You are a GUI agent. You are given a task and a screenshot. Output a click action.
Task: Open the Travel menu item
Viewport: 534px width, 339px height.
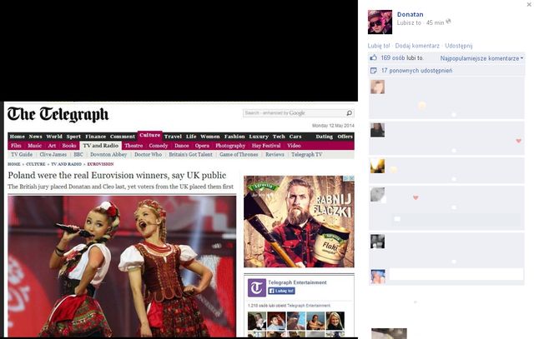click(x=173, y=137)
